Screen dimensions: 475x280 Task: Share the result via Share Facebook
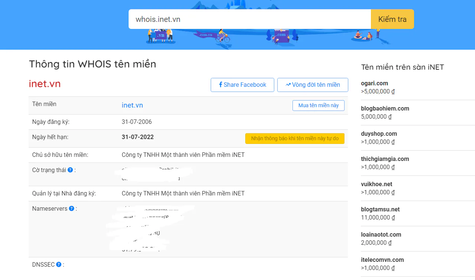click(242, 85)
